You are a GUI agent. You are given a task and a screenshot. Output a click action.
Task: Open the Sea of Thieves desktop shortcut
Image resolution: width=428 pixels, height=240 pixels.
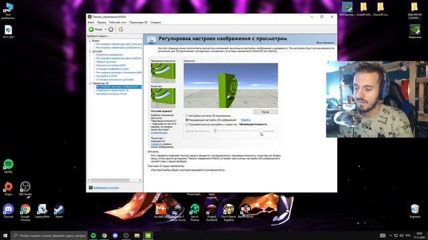[195, 212]
